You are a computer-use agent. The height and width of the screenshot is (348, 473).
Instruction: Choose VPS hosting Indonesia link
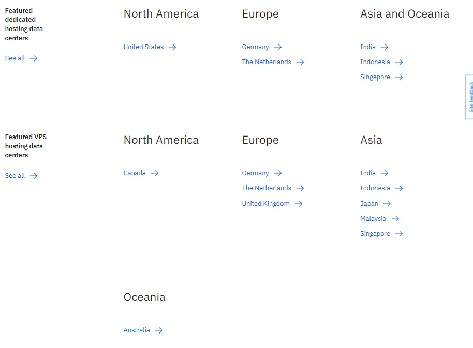tap(375, 188)
